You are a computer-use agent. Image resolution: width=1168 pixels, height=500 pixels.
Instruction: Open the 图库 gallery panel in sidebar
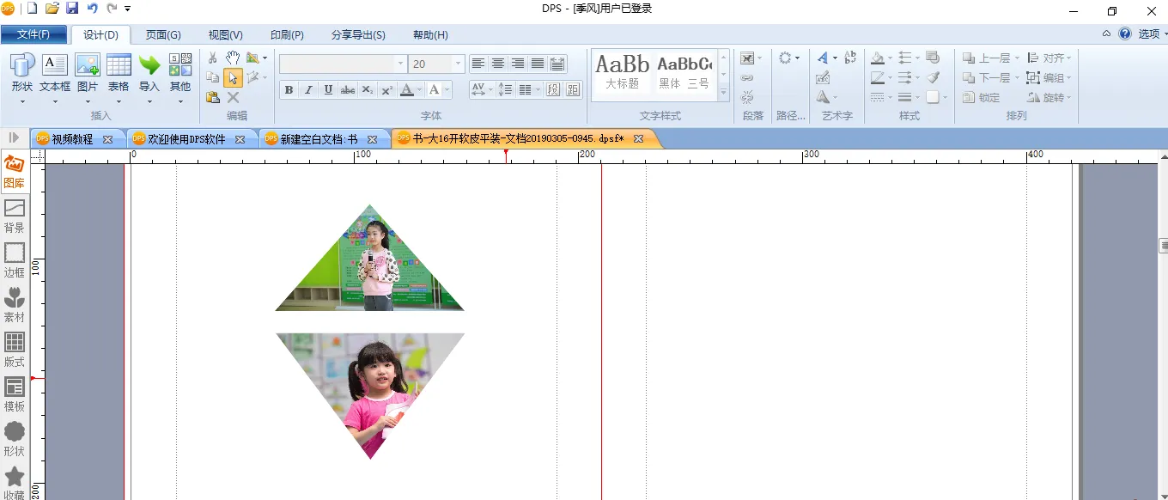tap(14, 171)
